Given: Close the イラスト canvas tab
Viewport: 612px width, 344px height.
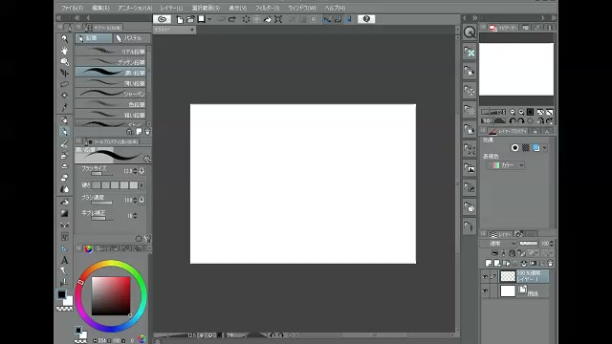Looking at the screenshot, I should [x=192, y=30].
